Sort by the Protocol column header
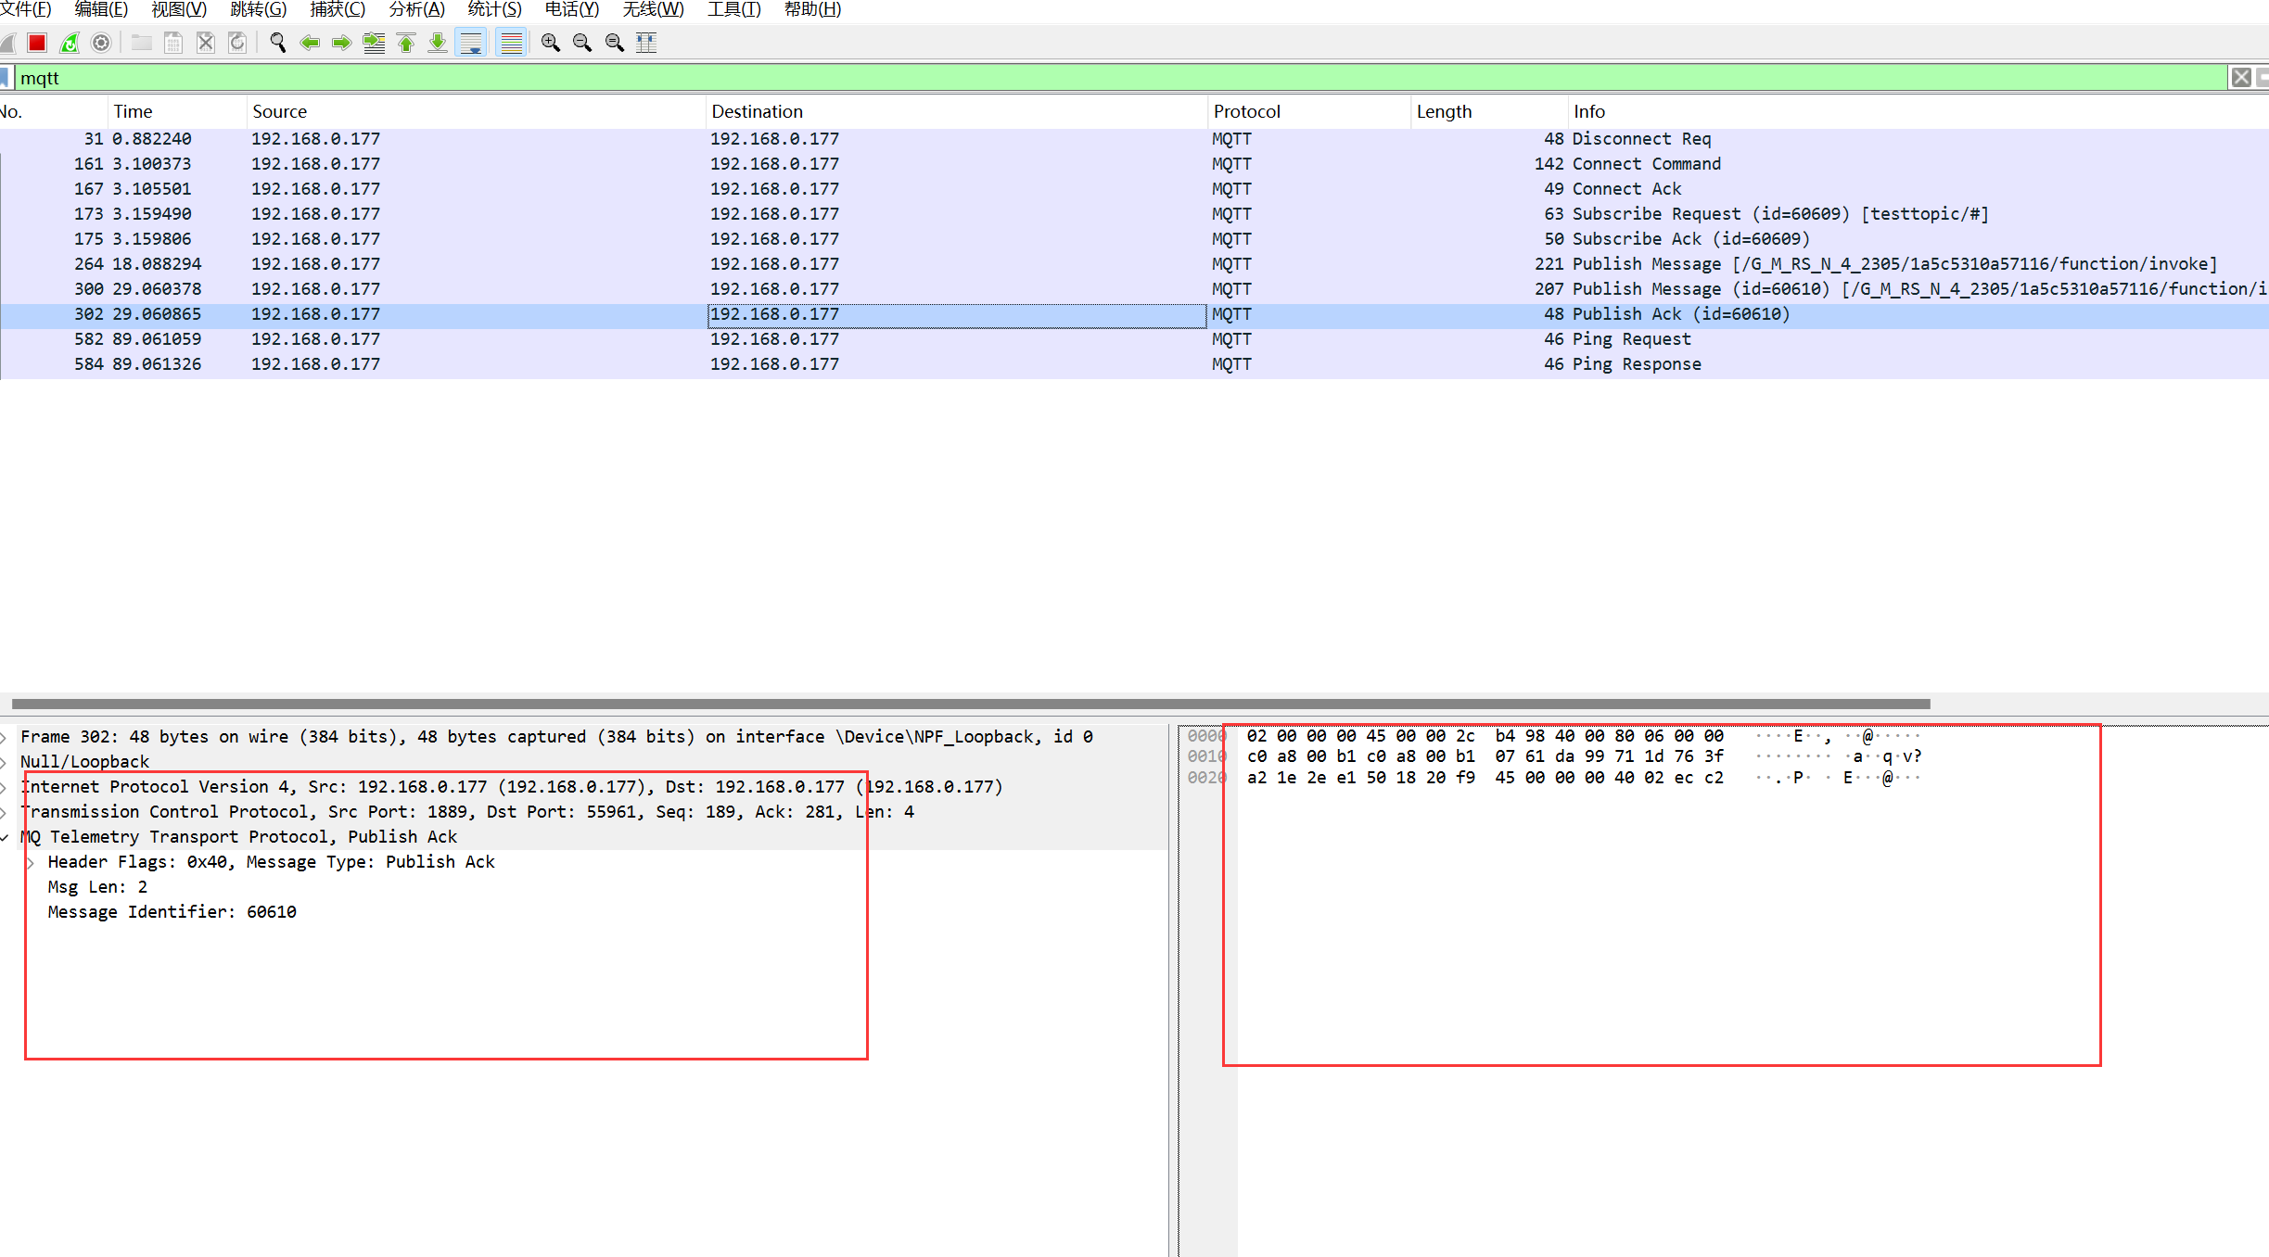The image size is (2269, 1257). [x=1309, y=111]
